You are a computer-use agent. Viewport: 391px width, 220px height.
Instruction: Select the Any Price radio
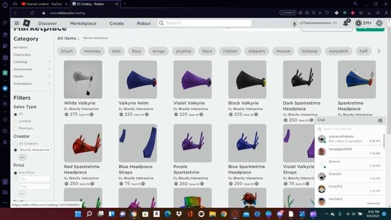[x=15, y=173]
